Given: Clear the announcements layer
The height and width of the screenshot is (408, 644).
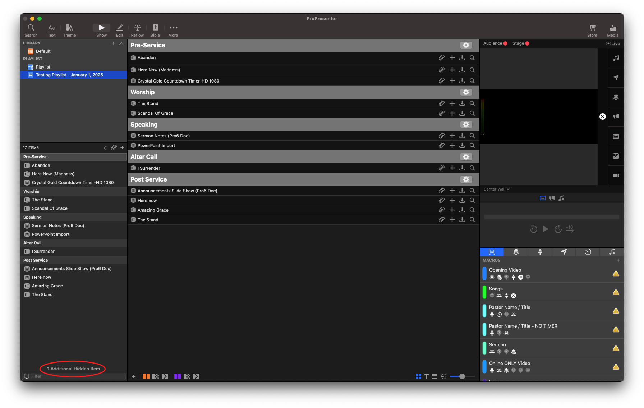Looking at the screenshot, I should pyautogui.click(x=616, y=117).
